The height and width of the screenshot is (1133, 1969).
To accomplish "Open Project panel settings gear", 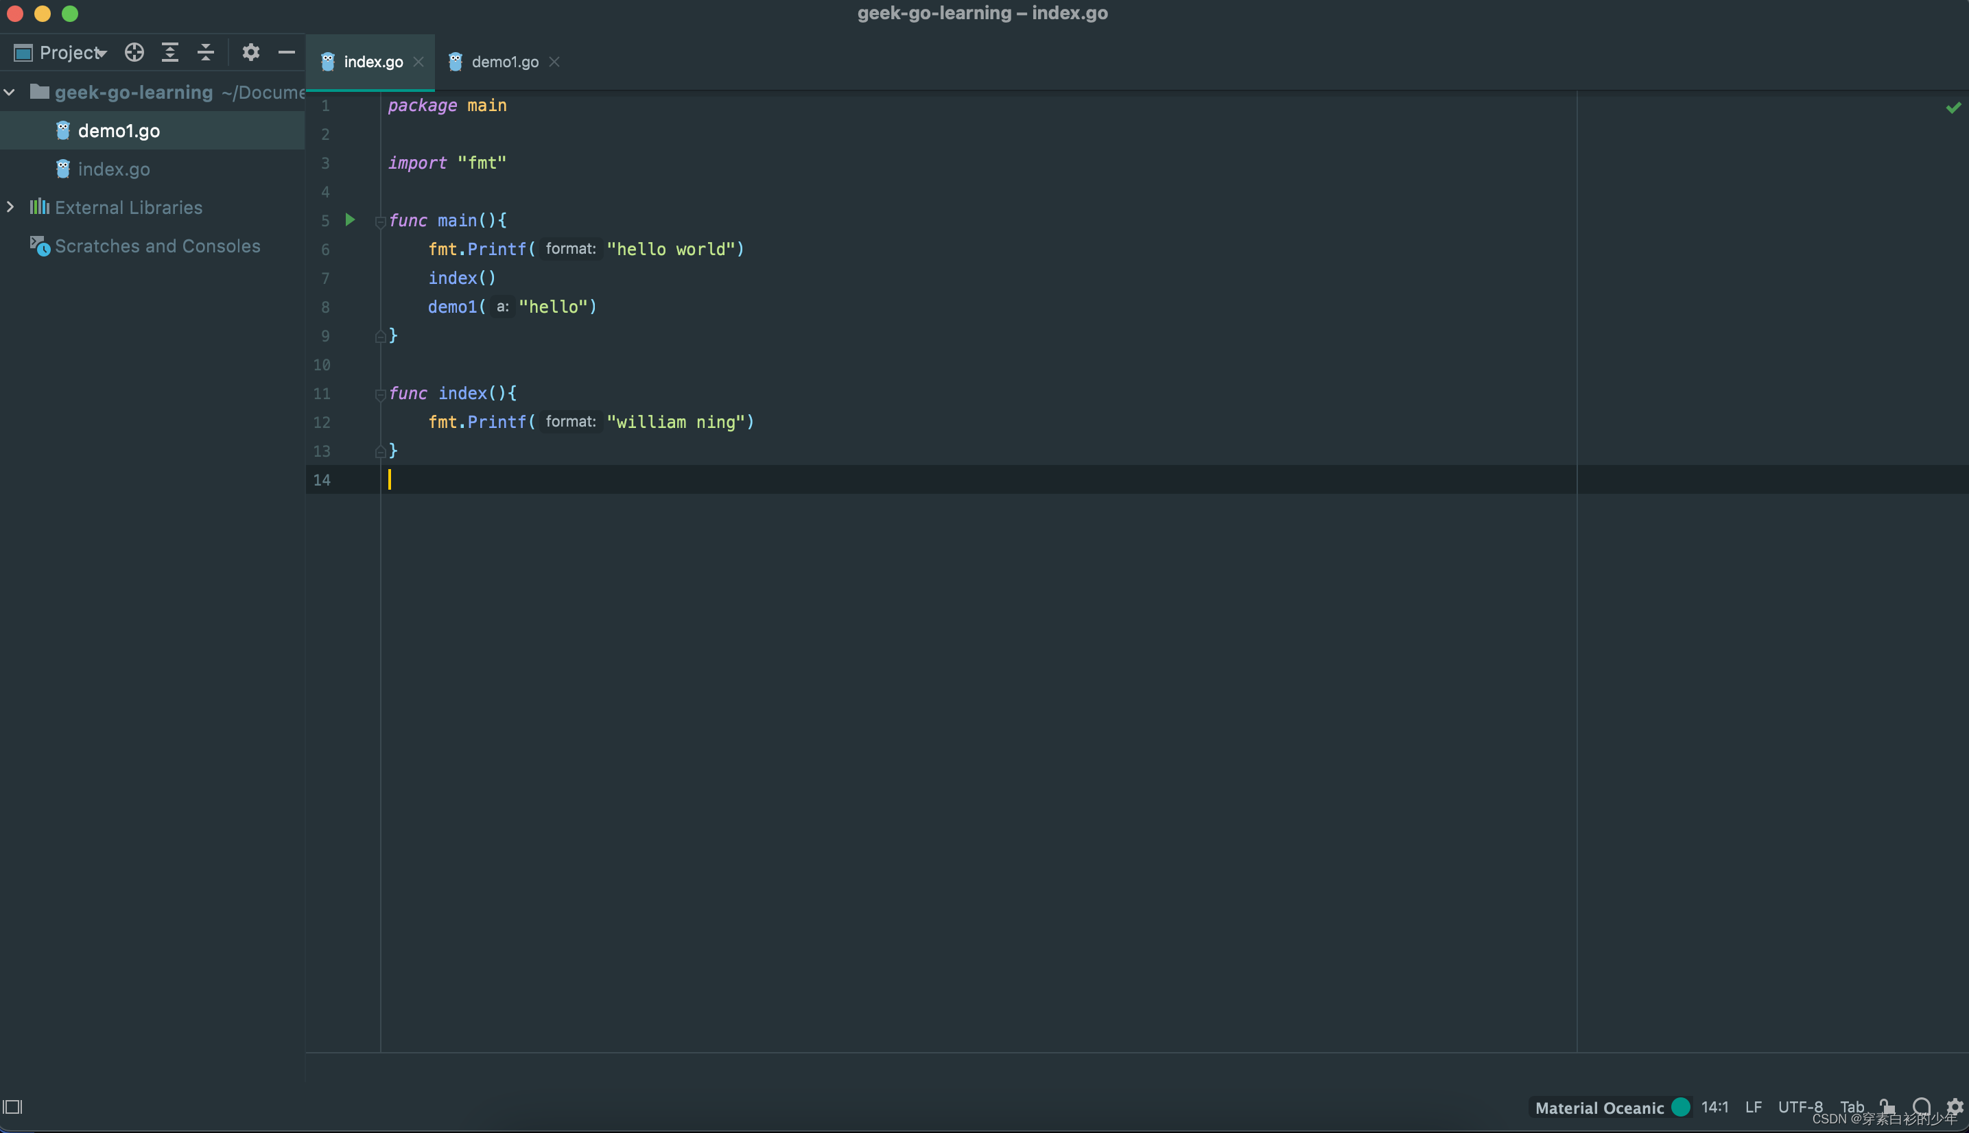I will 250,52.
